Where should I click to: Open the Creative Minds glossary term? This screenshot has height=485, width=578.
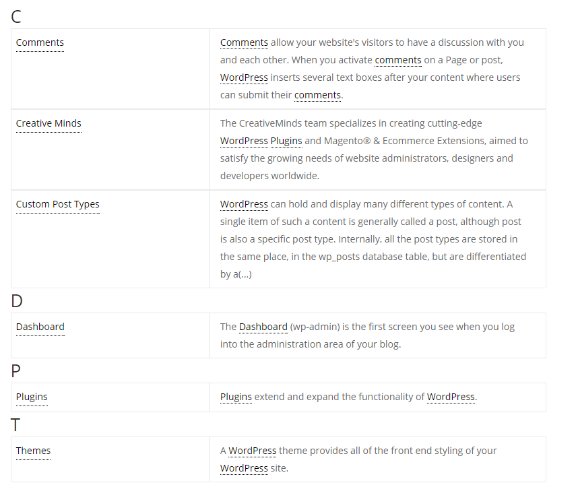(x=49, y=123)
